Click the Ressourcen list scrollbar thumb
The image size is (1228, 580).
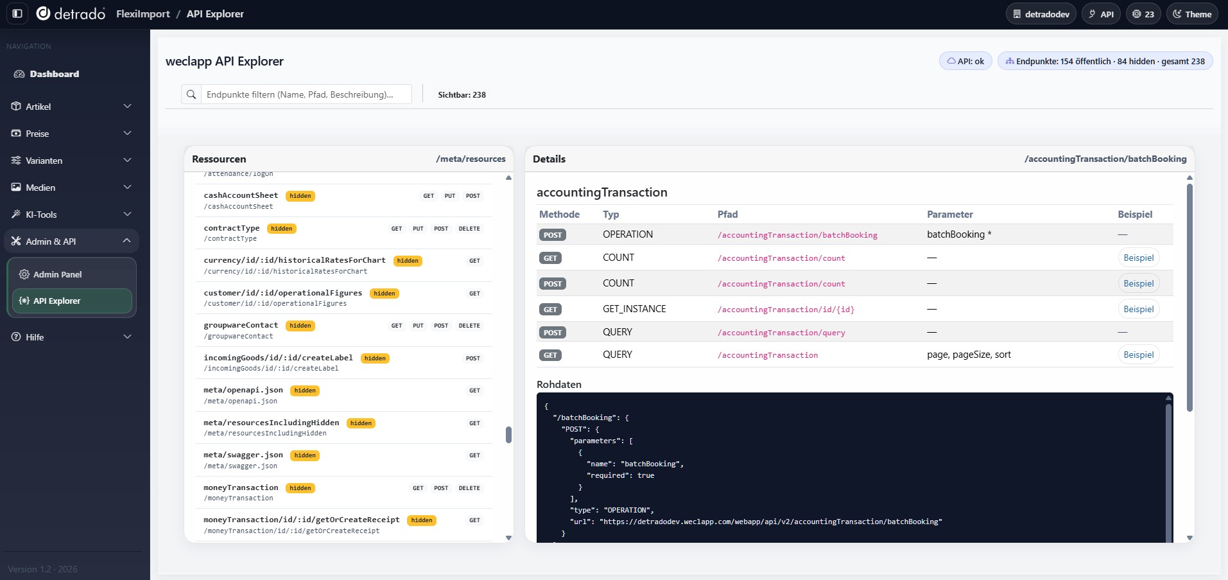coord(508,435)
